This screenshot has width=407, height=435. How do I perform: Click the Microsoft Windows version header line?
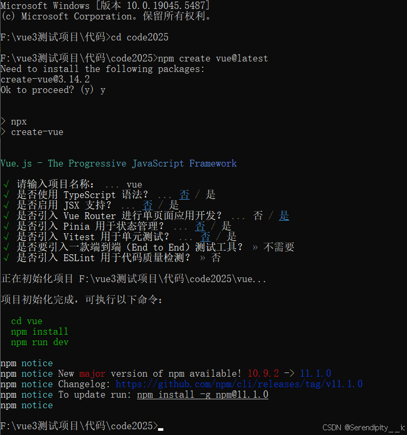[x=106, y=6]
